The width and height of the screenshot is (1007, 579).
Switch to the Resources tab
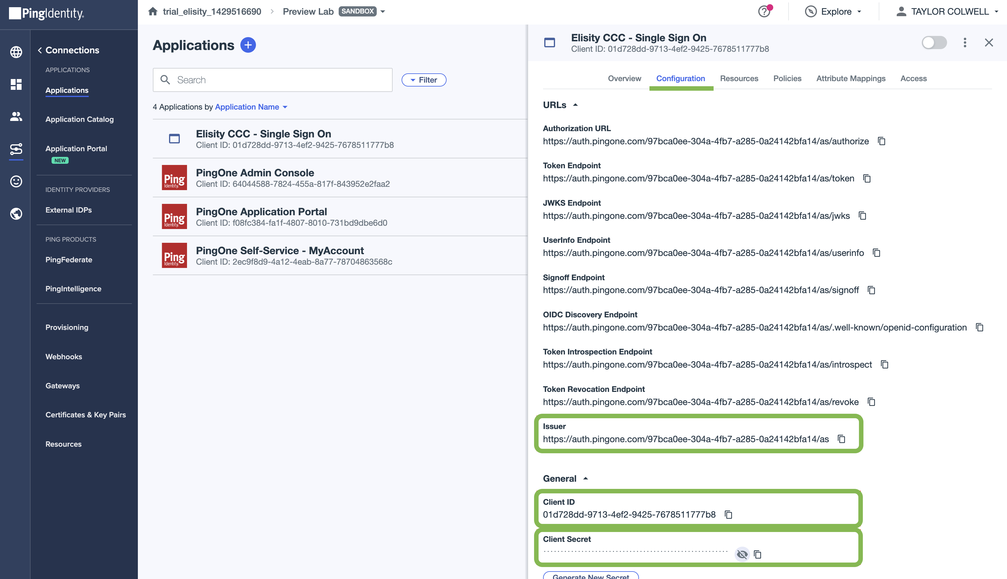739,78
